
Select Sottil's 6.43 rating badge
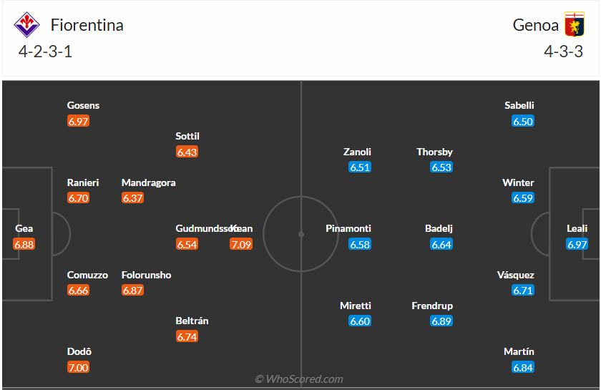click(187, 152)
